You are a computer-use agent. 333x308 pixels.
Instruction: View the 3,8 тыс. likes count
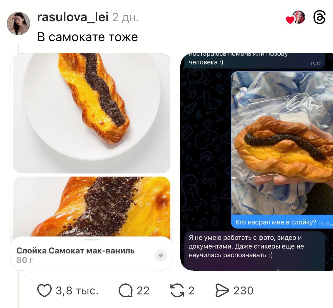(77, 291)
